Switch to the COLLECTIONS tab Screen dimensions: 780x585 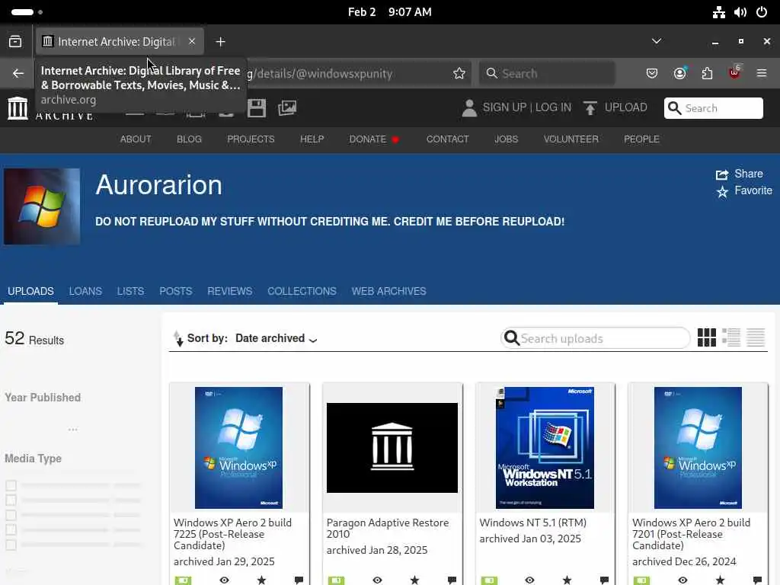(x=302, y=291)
